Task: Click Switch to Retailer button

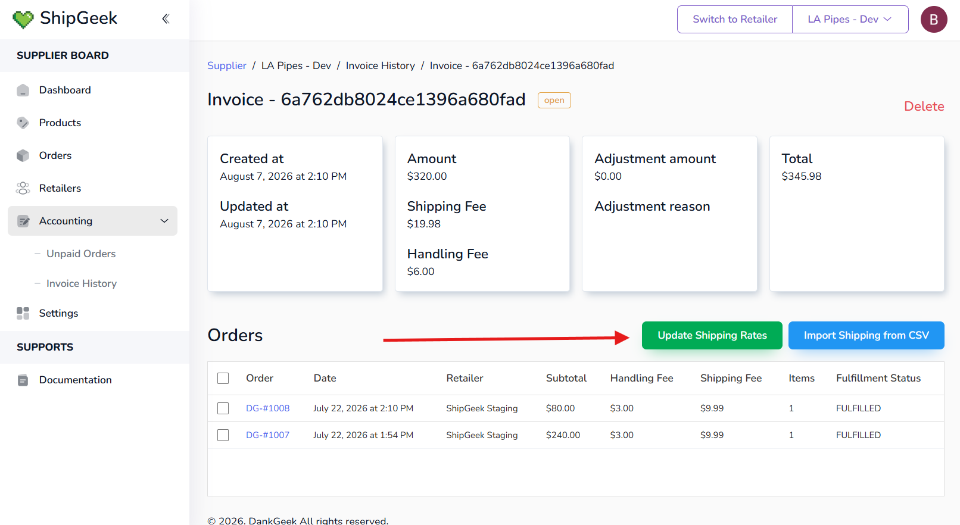Action: click(x=735, y=20)
